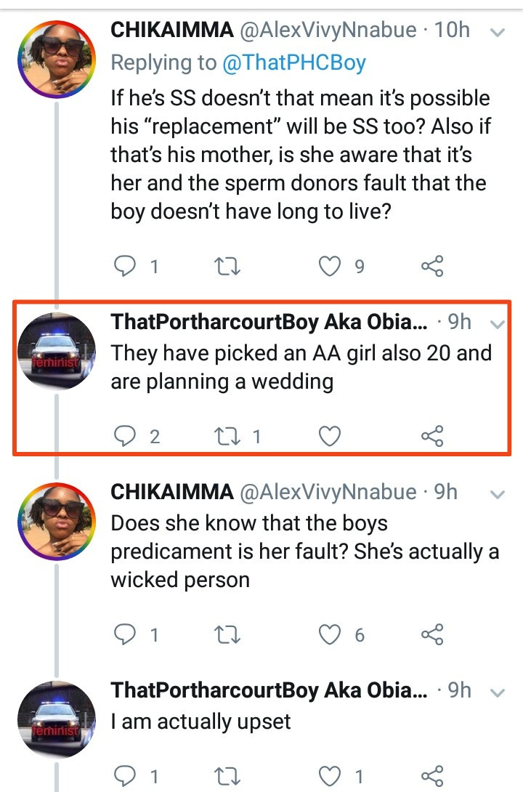Like the AA girl wedding tweet
The width and height of the screenshot is (523, 792).
(331, 436)
